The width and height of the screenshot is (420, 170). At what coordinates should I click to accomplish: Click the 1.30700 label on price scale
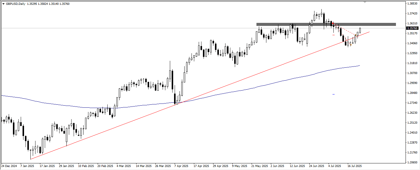coord(412,73)
